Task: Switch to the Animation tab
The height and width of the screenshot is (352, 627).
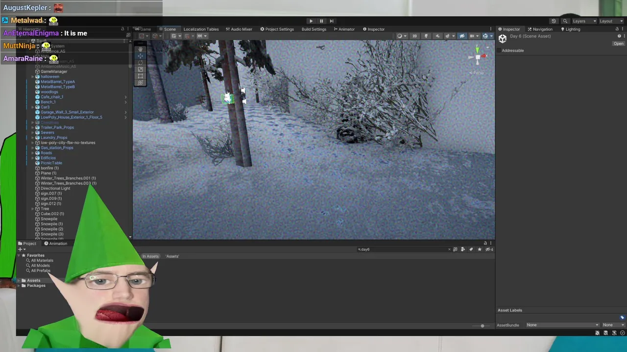Action: coord(55,243)
